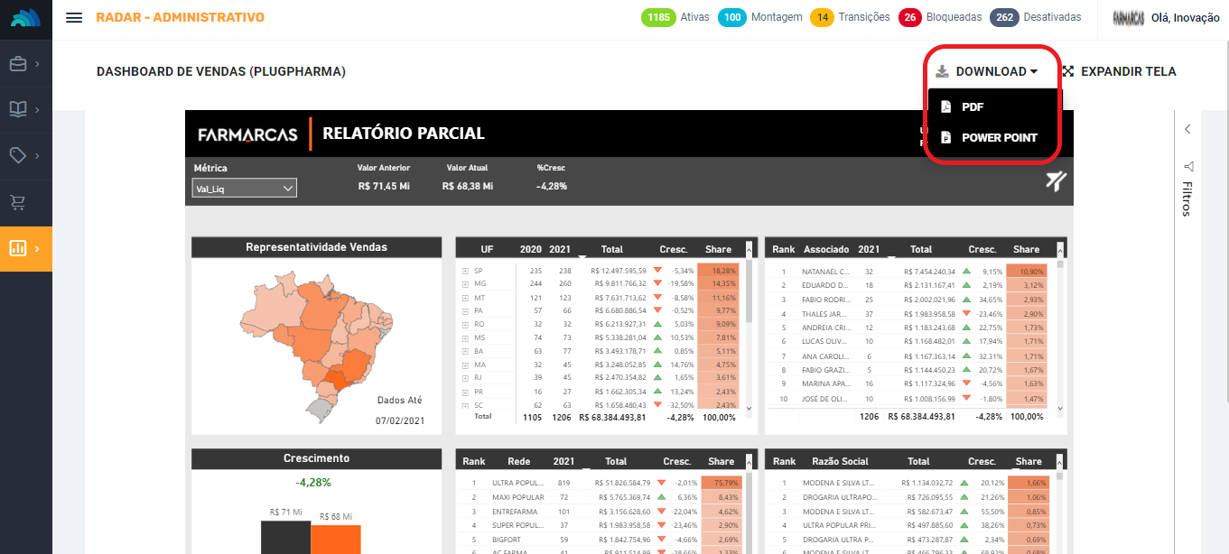Collapse the Filtros panel arrow
The image size is (1229, 554).
tap(1187, 130)
